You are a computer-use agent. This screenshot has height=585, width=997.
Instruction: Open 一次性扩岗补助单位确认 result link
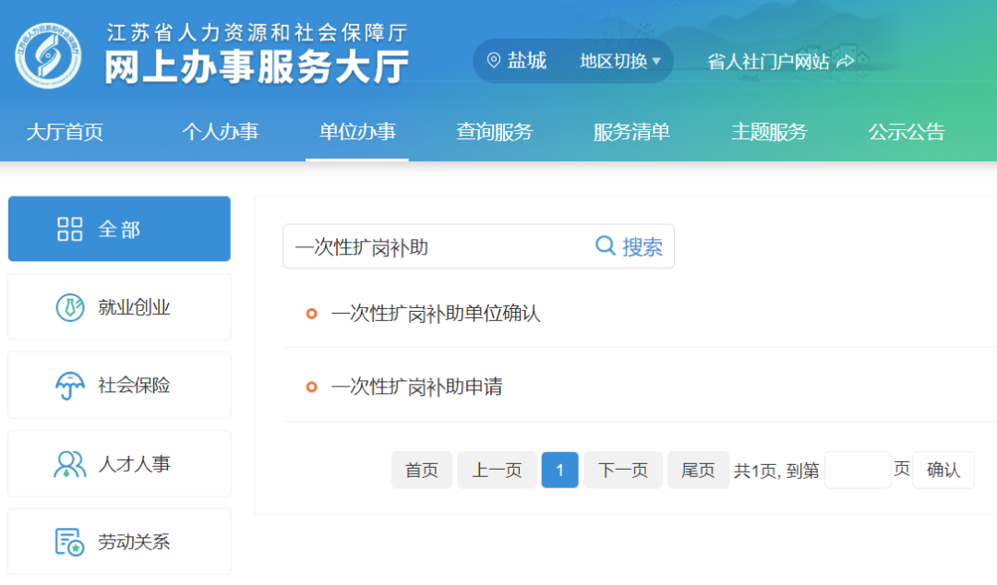tap(435, 314)
